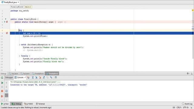Click the Console tab pin arrow icon
The height and width of the screenshot is (109, 194).
[25, 78]
